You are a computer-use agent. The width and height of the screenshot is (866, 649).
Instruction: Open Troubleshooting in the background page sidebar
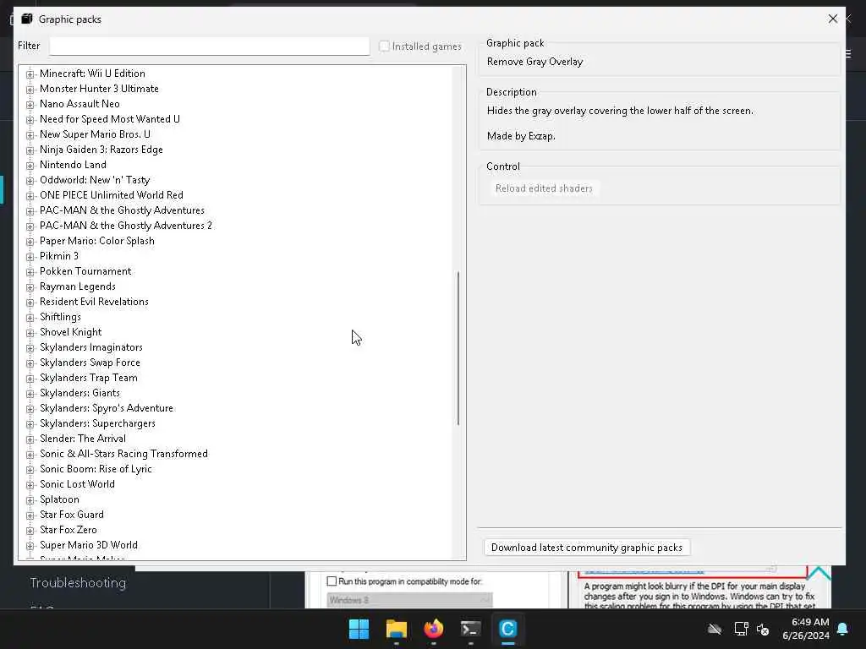pyautogui.click(x=78, y=583)
